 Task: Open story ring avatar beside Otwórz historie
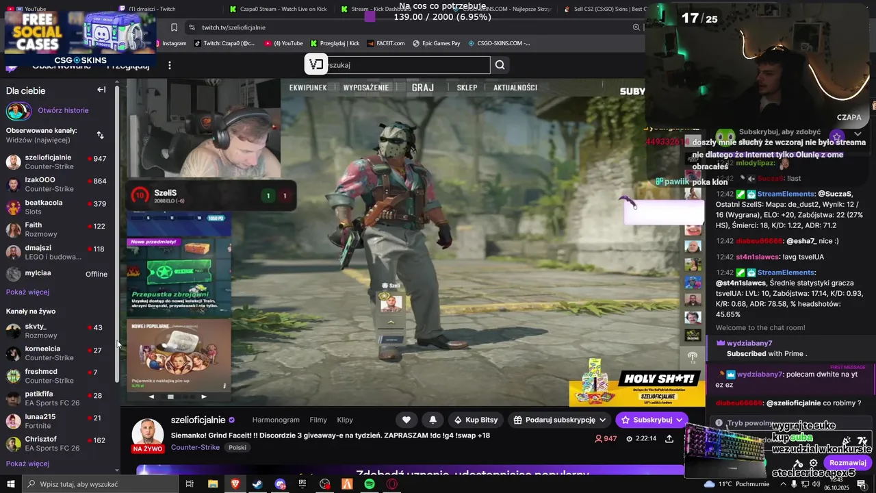[18, 110]
